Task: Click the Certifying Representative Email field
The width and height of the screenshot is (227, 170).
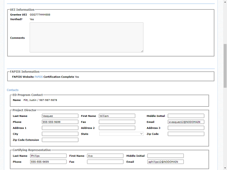Action: (x=165, y=162)
